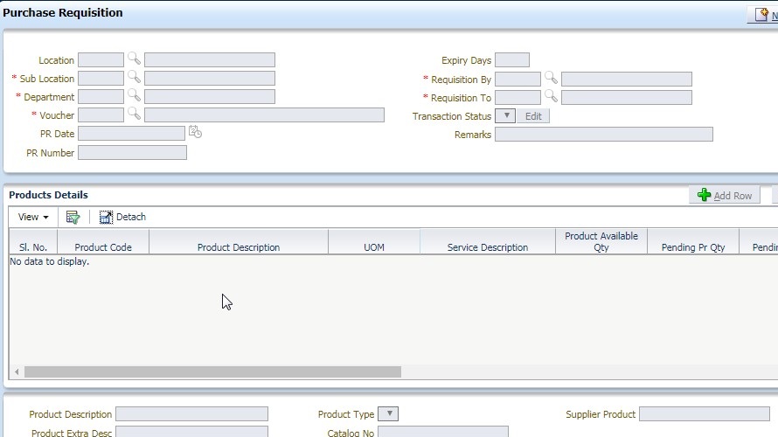Expand the Transaction Status dropdown

point(505,116)
